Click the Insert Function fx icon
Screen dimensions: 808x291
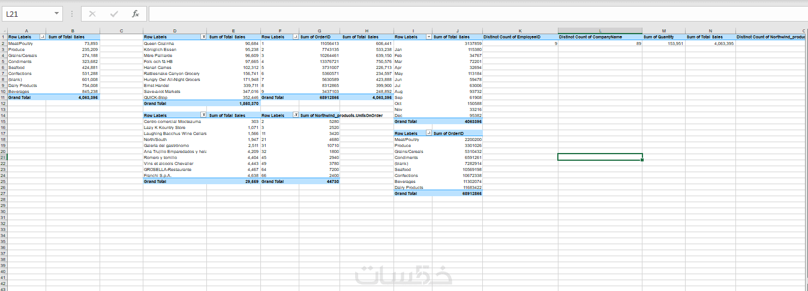[136, 13]
